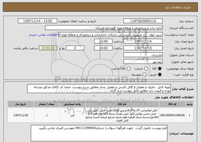Click the request creator field سید جواد
Image resolution: width=201 pixels, height=142 pixels.
[x=110, y=35]
